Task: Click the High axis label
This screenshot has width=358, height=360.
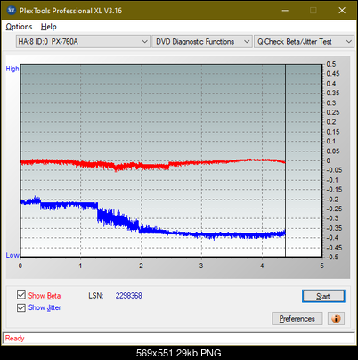Action: [12, 69]
